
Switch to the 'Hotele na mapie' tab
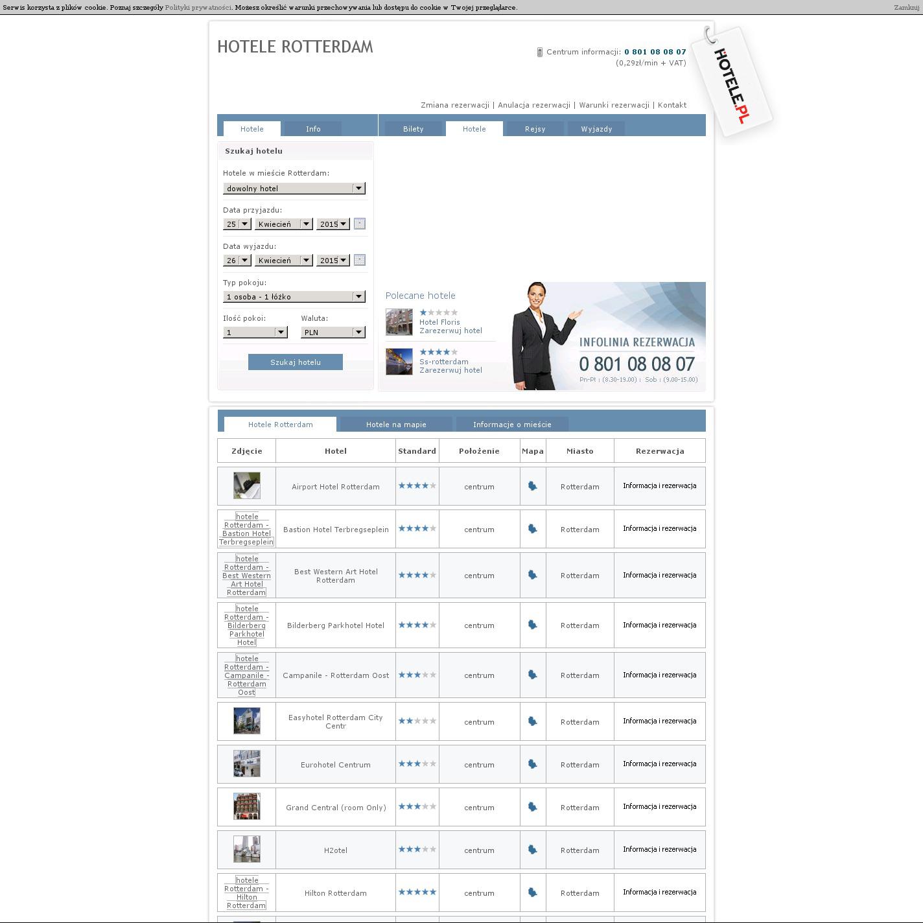pyautogui.click(x=396, y=425)
